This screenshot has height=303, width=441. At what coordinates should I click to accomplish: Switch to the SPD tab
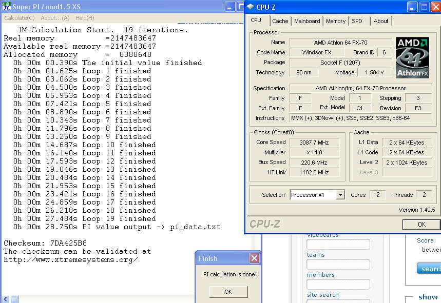pyautogui.click(x=357, y=21)
